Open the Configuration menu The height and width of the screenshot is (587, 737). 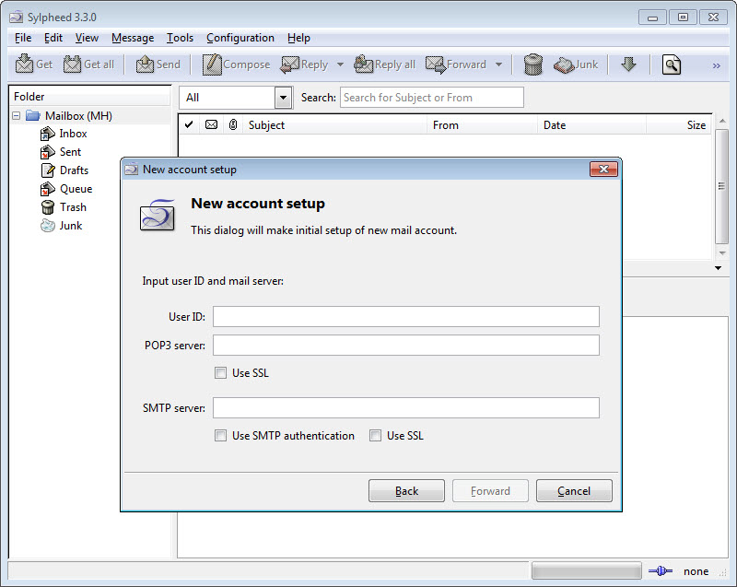[240, 38]
